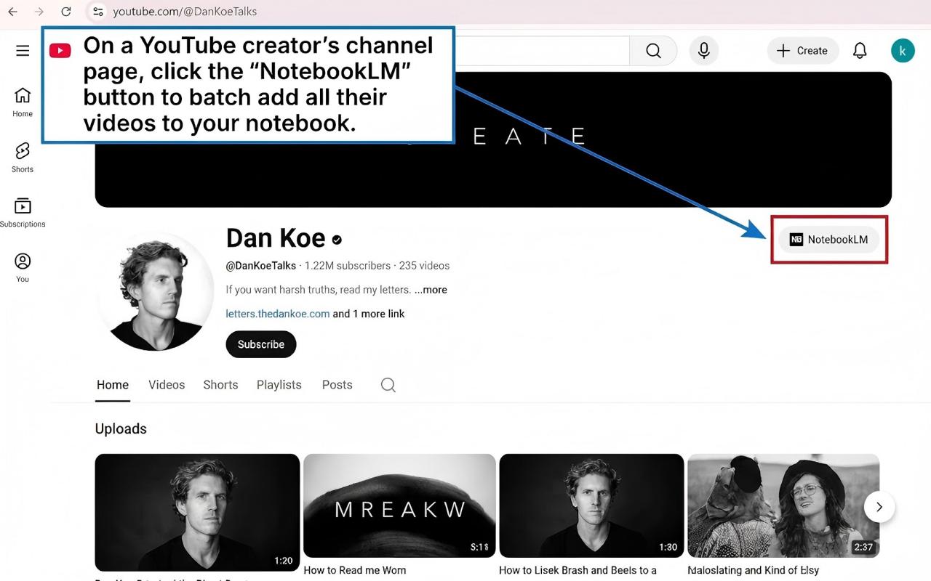Start voice search with the microphone icon

pyautogui.click(x=703, y=51)
